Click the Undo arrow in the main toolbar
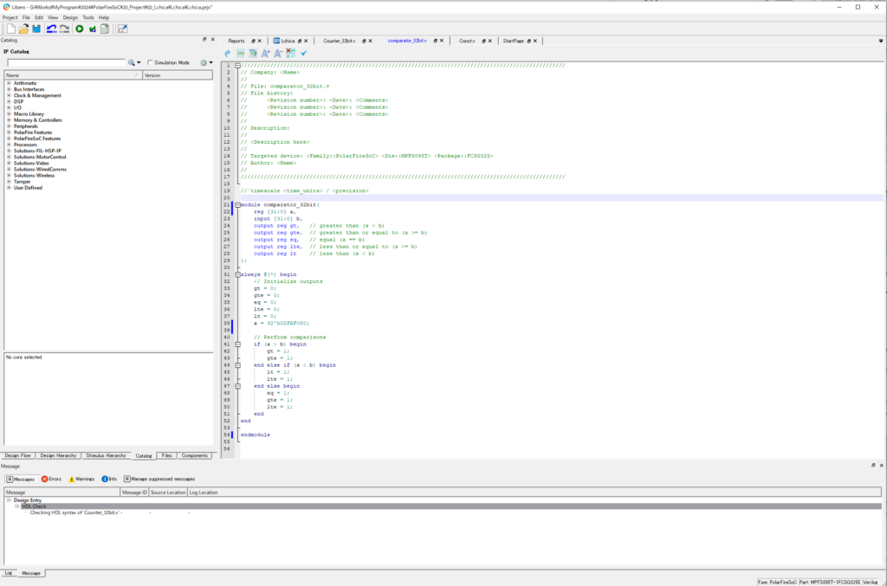This screenshot has width=887, height=586. (x=51, y=29)
